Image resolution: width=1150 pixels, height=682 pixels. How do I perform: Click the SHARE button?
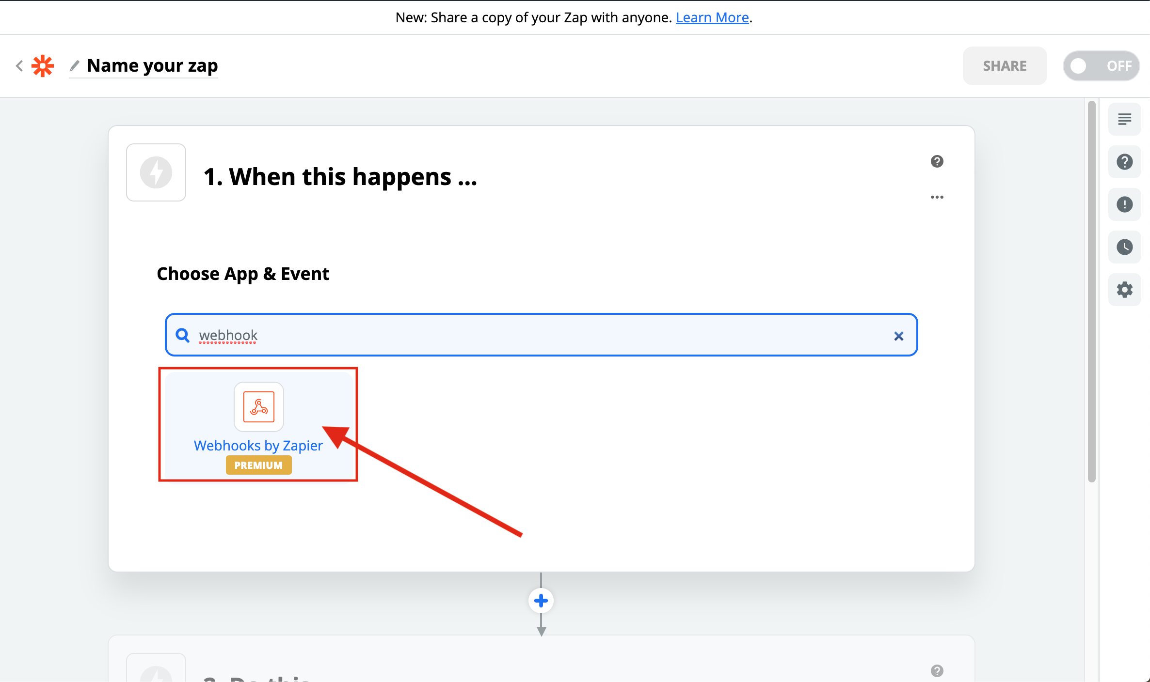tap(1005, 66)
